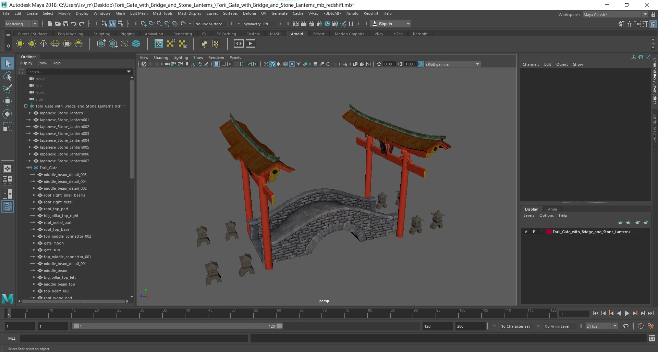
Task: Open the Mesh Tools menu
Action: click(x=162, y=13)
